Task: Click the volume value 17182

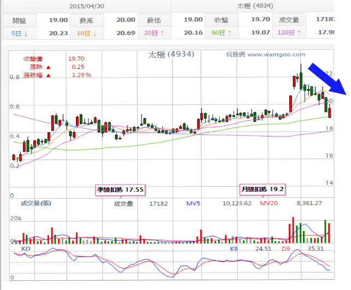Action: (159, 204)
